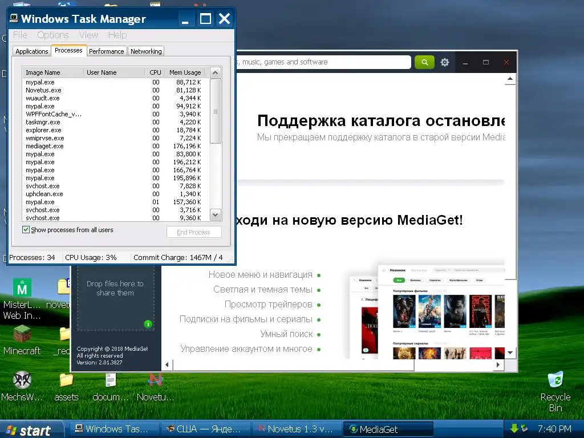Switch to the Performance tab

pos(107,51)
